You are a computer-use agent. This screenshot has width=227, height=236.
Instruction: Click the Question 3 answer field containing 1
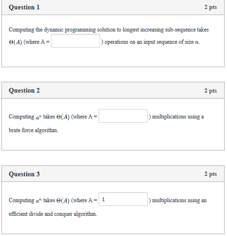point(123,199)
